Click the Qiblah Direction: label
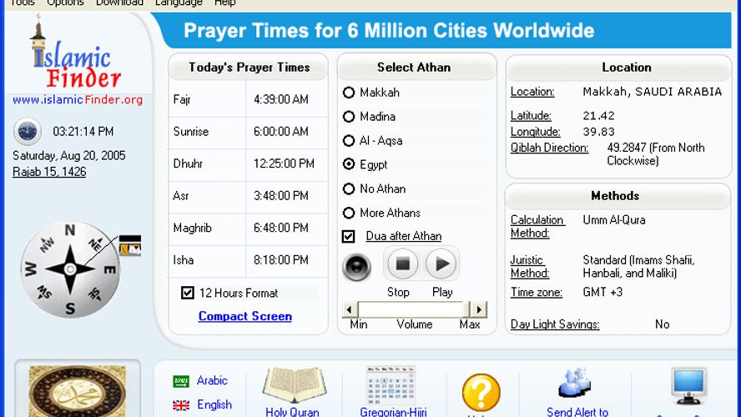741x417 pixels. pyautogui.click(x=549, y=148)
